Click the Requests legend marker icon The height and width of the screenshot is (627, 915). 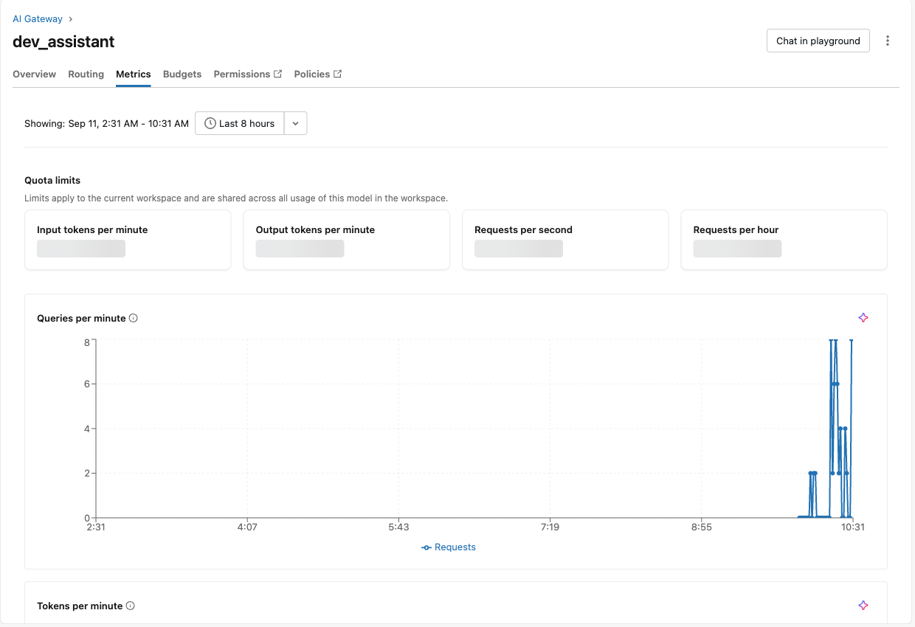click(427, 547)
